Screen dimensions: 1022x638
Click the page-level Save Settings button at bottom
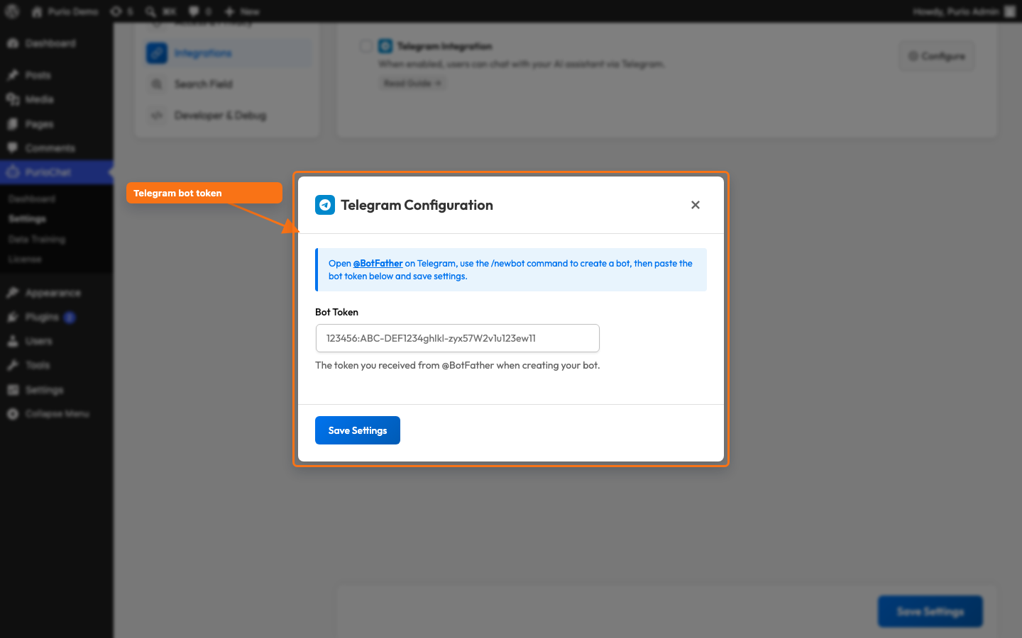930,611
